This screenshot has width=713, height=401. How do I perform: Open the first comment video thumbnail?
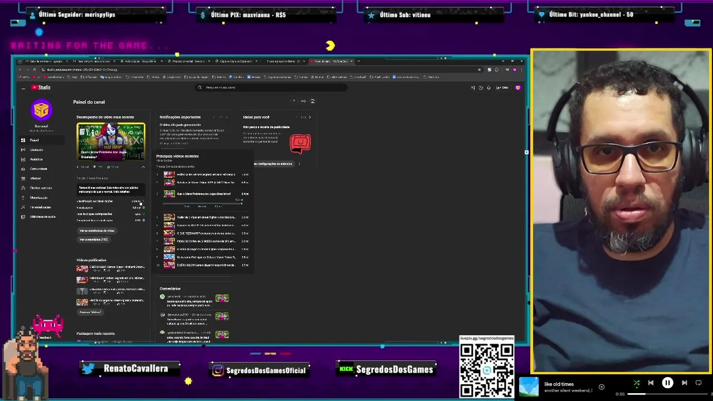[x=222, y=299]
